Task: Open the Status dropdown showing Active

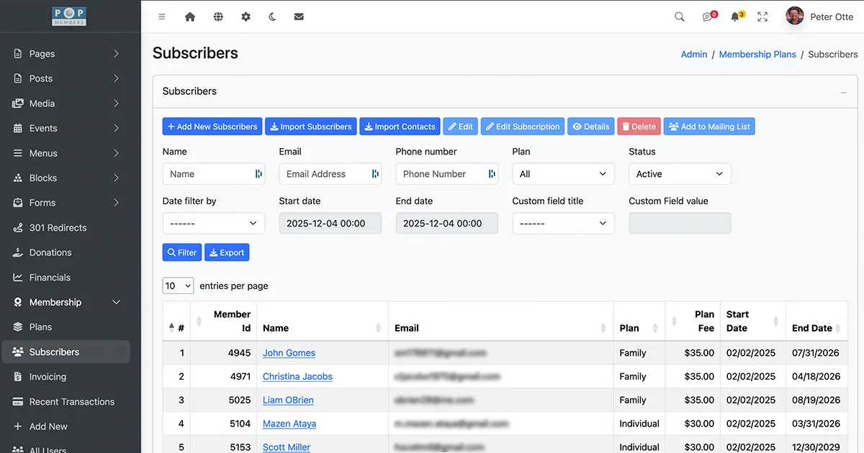Action: click(680, 174)
